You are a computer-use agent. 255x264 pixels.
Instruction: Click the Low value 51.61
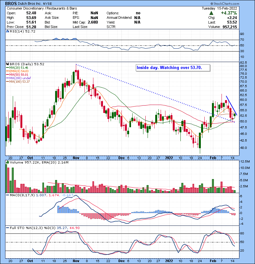[x=31, y=22]
